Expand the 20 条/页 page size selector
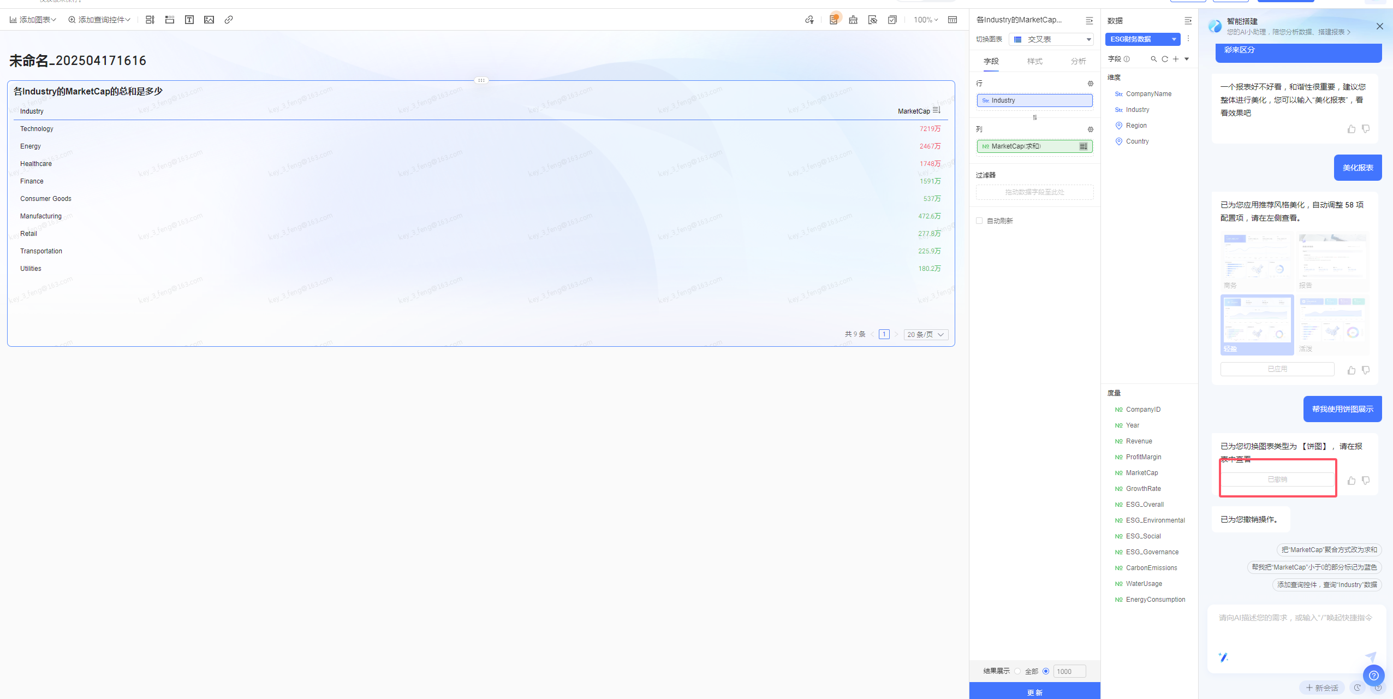Image resolution: width=1393 pixels, height=699 pixels. [926, 334]
